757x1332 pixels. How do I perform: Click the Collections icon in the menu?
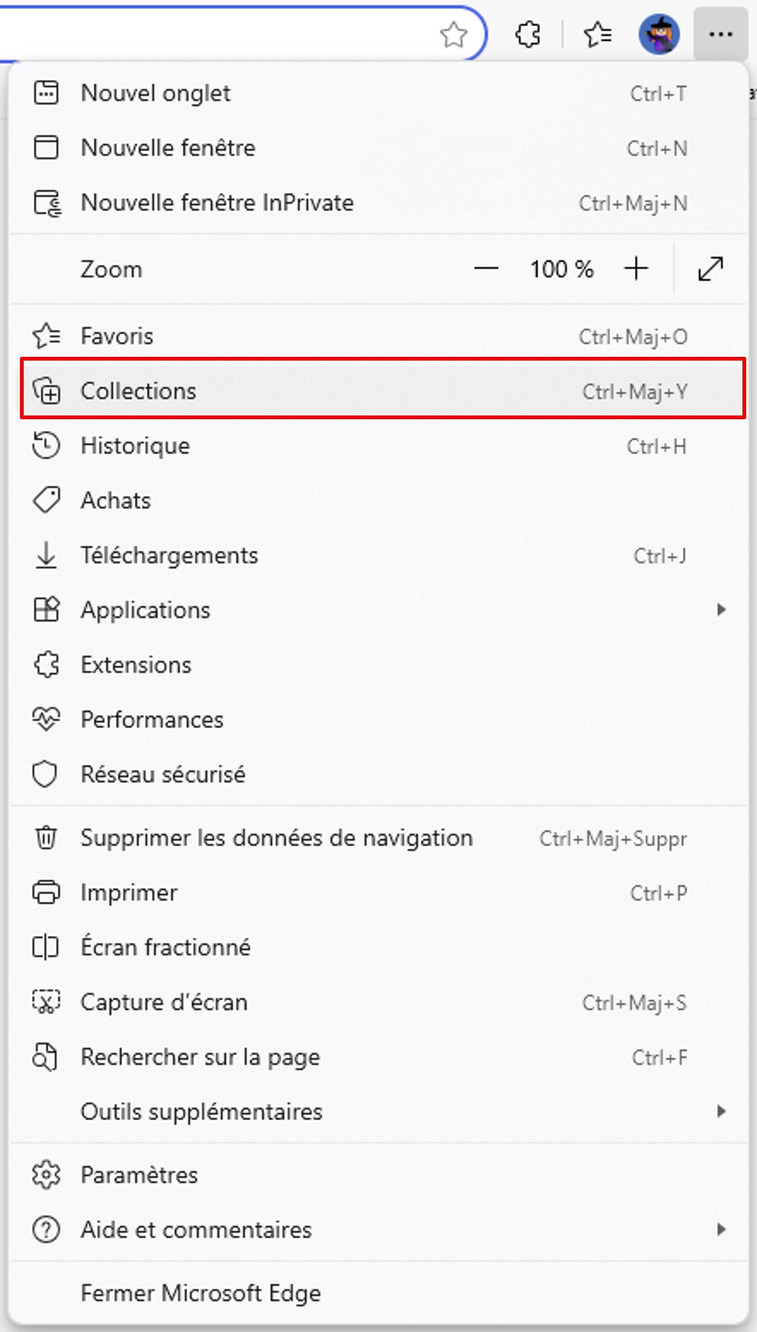[x=47, y=391]
